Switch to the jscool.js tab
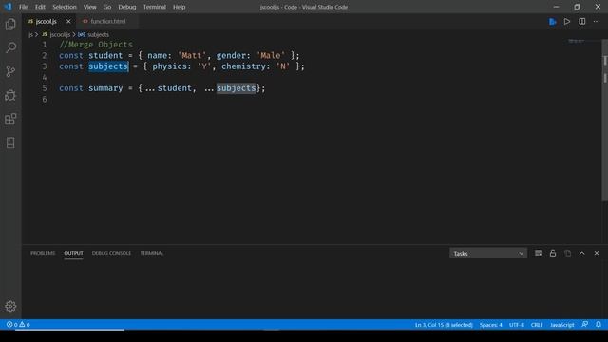The image size is (608, 342). (46, 21)
